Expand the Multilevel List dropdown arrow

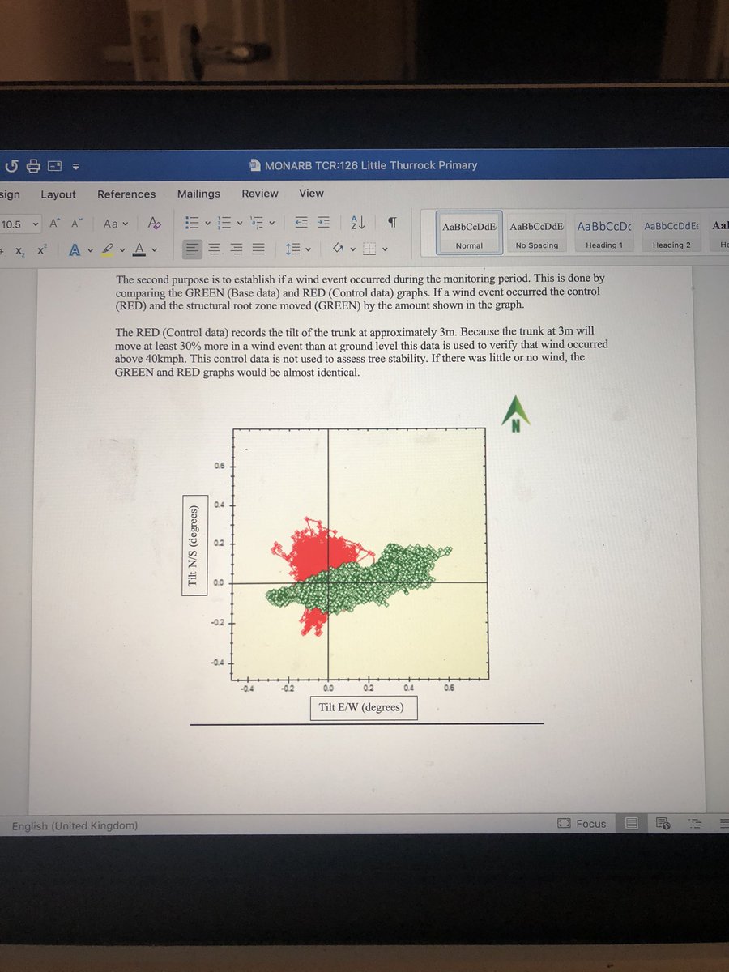[273, 223]
